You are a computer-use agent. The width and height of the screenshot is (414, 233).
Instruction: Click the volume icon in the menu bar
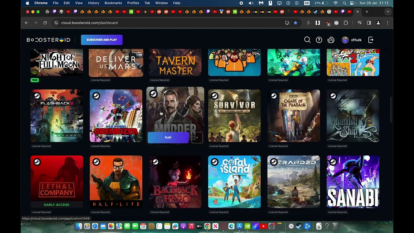coord(251,3)
